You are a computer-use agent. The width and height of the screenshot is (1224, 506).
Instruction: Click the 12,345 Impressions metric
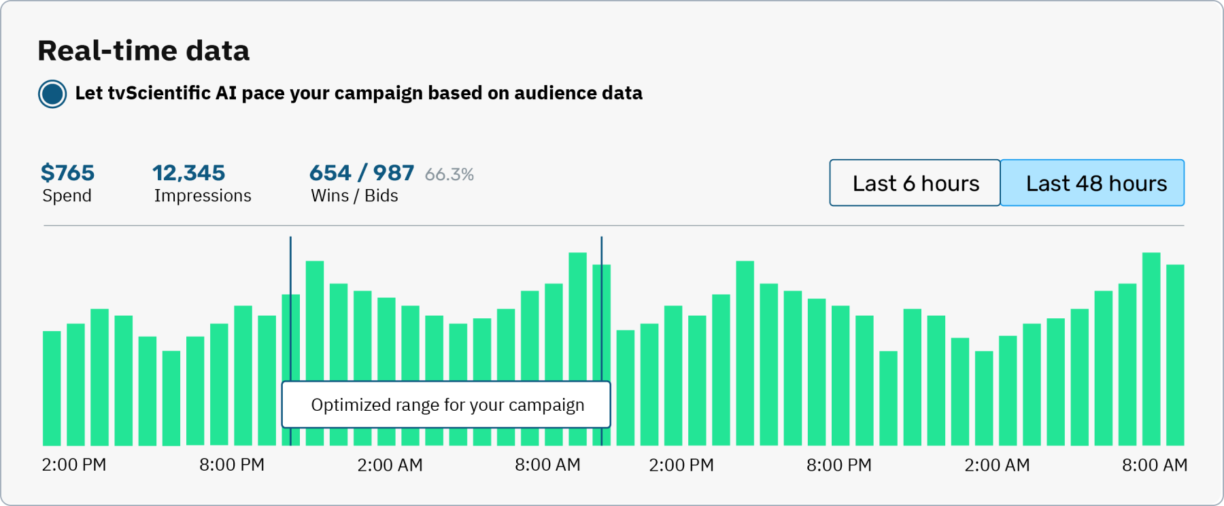(x=202, y=182)
